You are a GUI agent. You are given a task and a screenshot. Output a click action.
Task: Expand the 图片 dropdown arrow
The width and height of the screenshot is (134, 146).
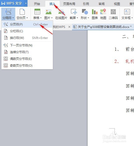pyautogui.click(x=52, y=18)
